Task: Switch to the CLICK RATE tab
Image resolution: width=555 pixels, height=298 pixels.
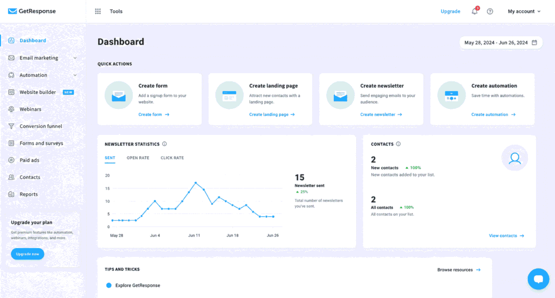Action: click(172, 158)
